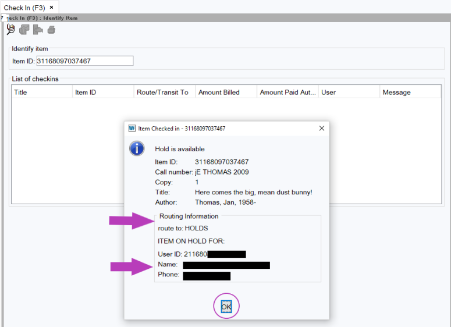Click the Amount Billed column header
This screenshot has width=451, height=327.
225,92
